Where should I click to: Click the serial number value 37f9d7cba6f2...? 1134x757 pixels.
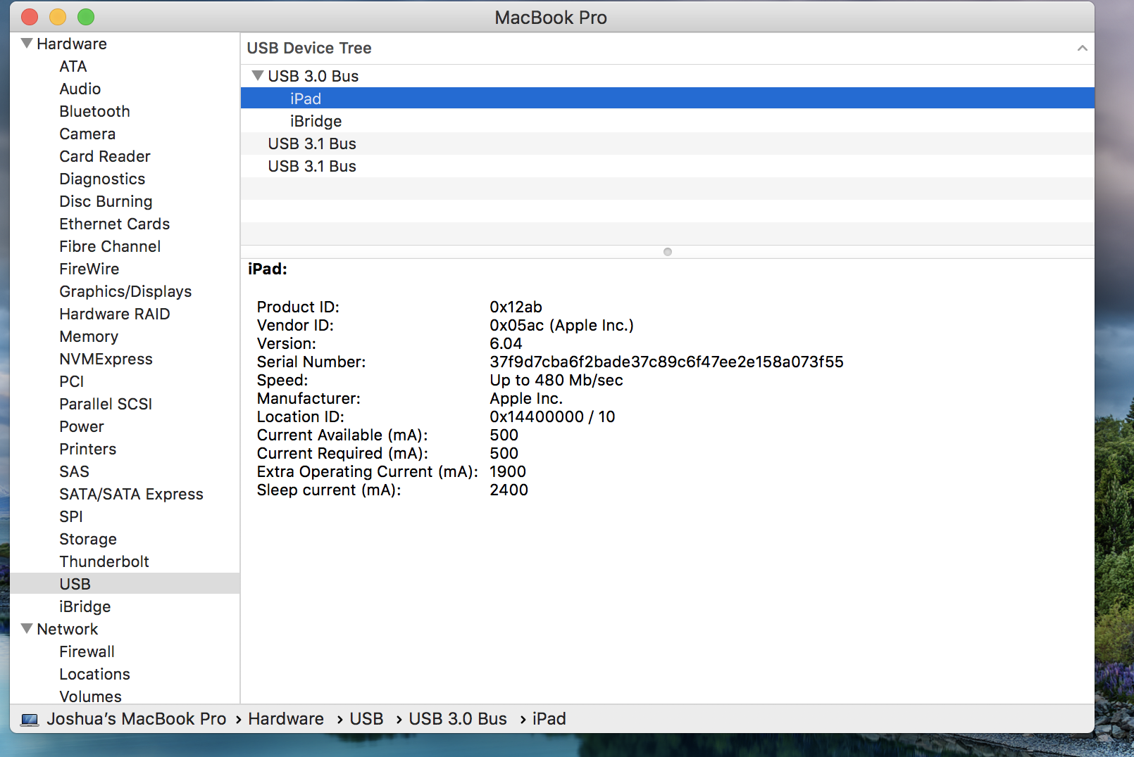[666, 362]
